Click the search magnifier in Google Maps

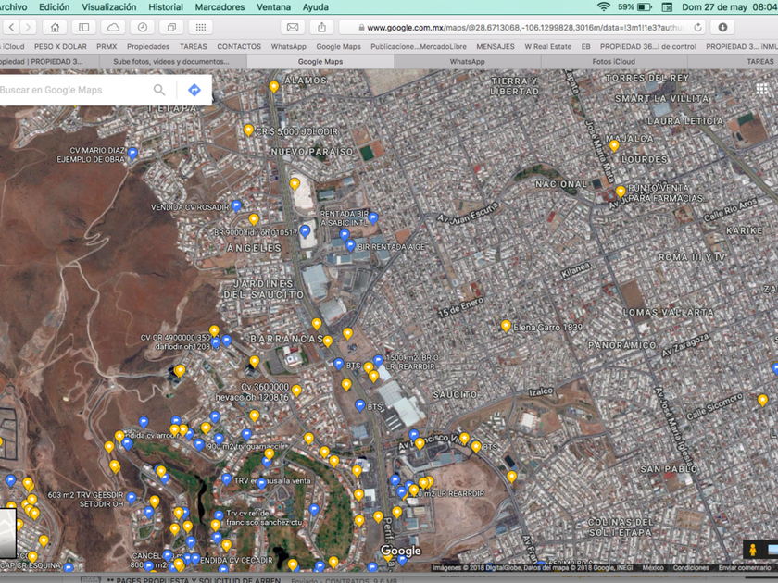159,90
